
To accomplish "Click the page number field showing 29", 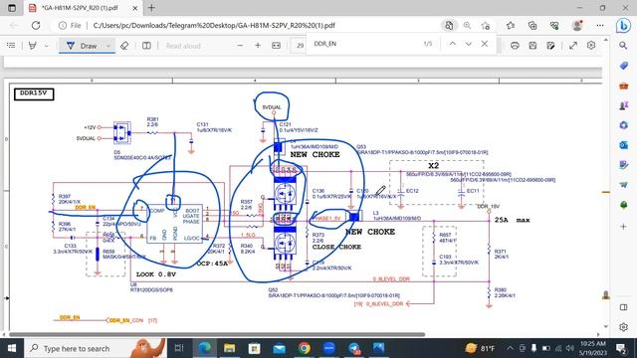I will tap(300, 46).
